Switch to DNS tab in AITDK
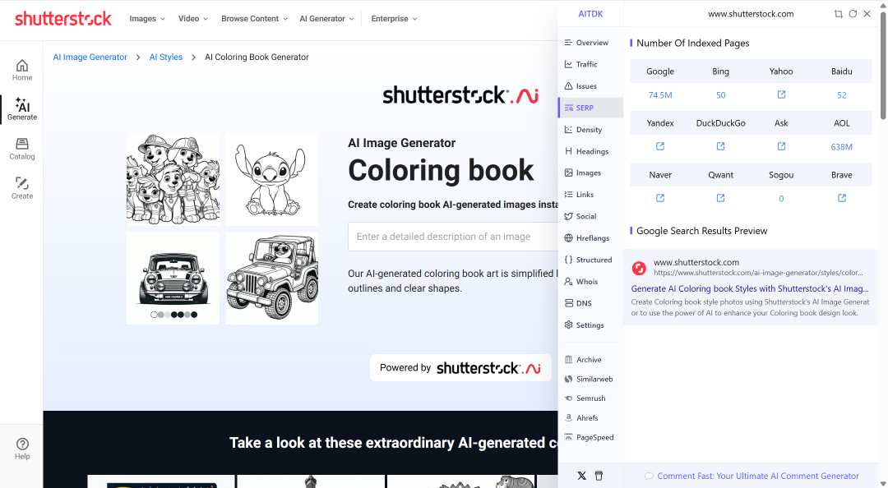The width and height of the screenshot is (888, 488). 590,303
